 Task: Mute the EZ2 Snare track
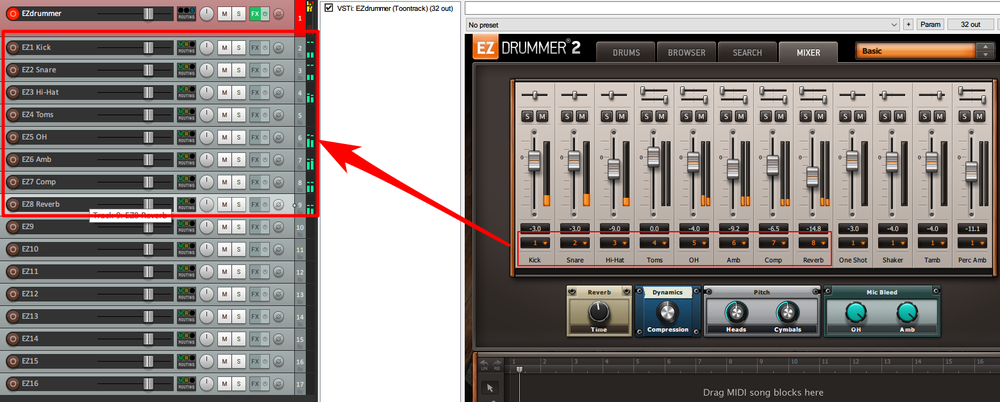pyautogui.click(x=224, y=70)
